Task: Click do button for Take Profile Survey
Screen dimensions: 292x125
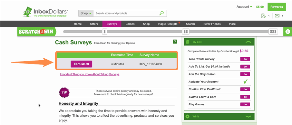Action: tap(245, 59)
